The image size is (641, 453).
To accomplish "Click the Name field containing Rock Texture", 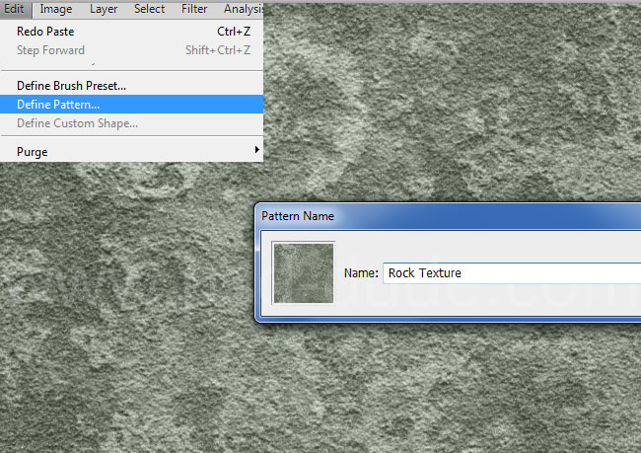I will (x=512, y=273).
